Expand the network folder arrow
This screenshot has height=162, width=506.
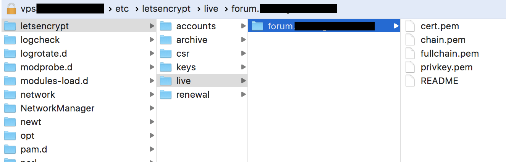tap(152, 95)
